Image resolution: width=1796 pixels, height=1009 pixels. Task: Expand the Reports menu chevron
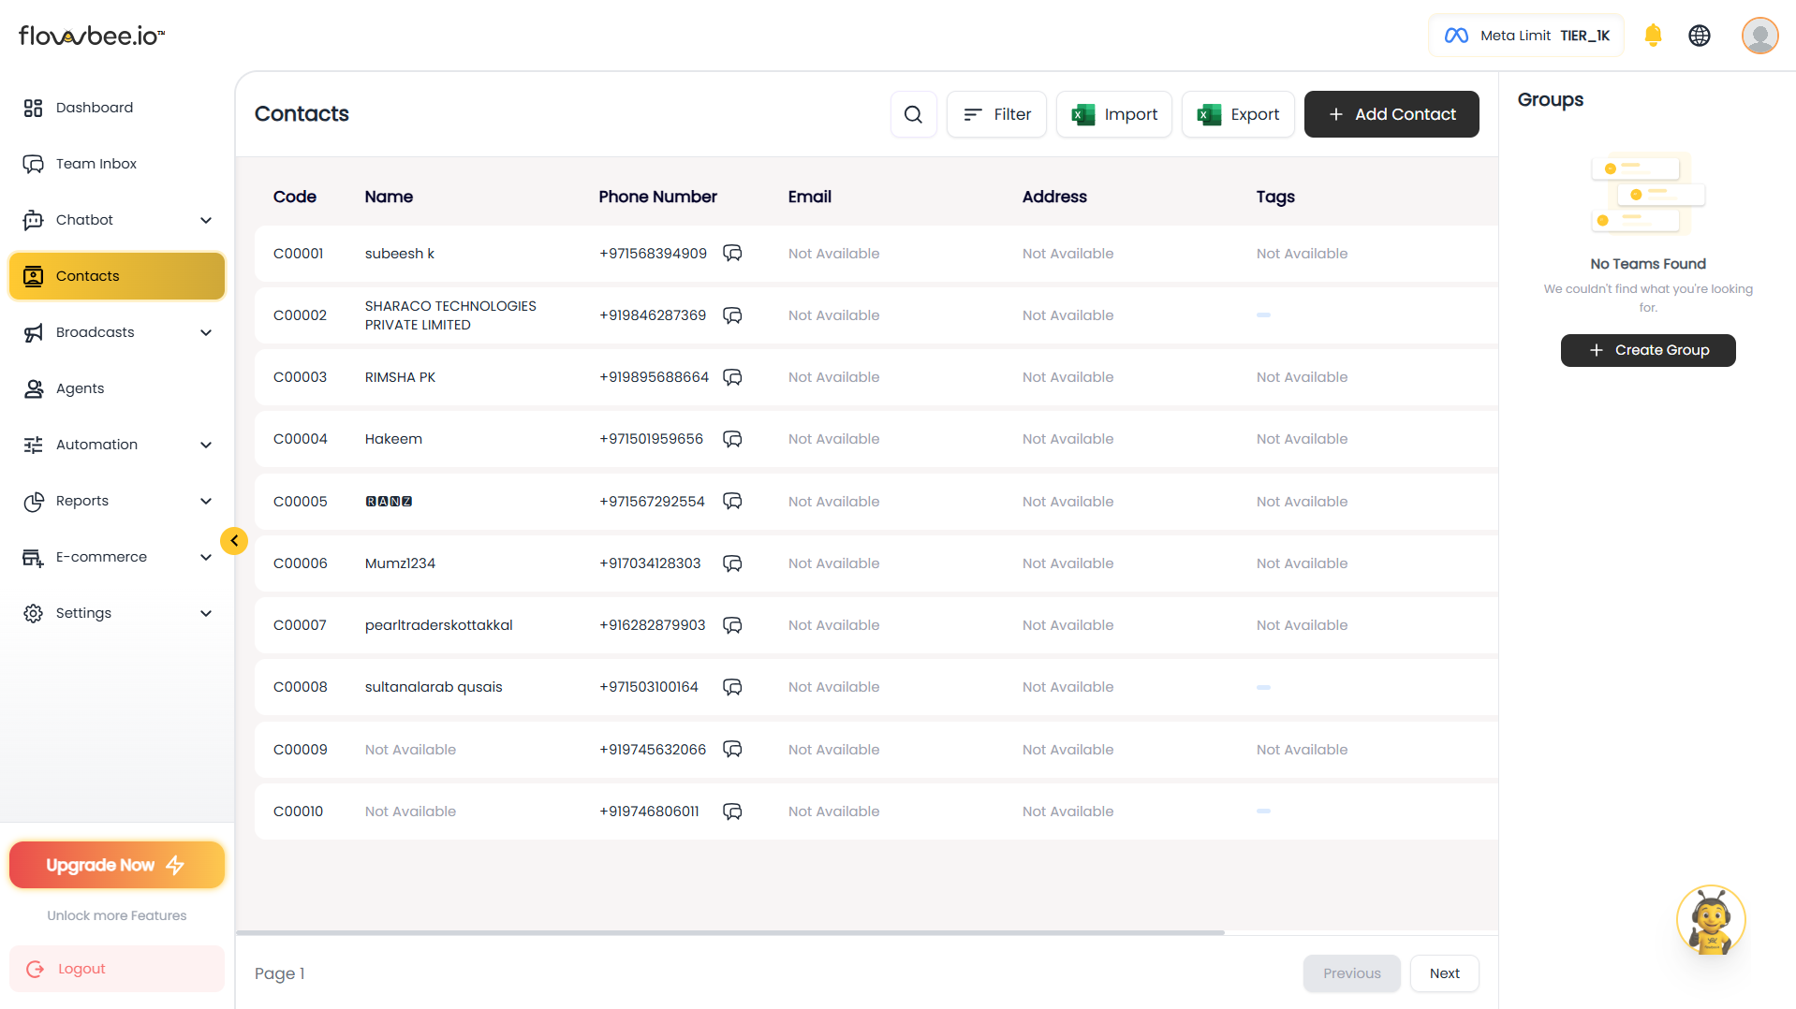point(206,501)
